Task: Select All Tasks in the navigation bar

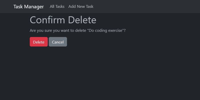Action: 57,6
